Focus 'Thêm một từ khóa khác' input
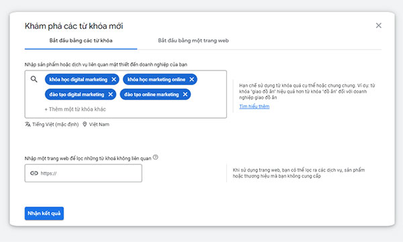The width and height of the screenshot is (403, 242). tap(75, 109)
